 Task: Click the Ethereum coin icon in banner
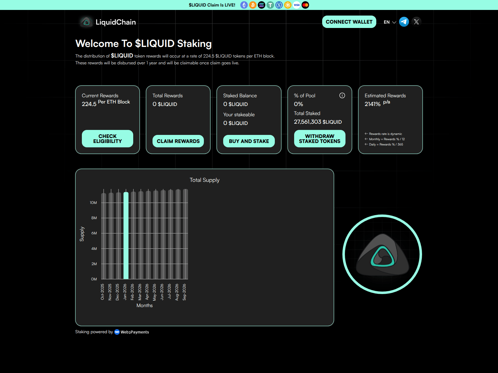[244, 5]
